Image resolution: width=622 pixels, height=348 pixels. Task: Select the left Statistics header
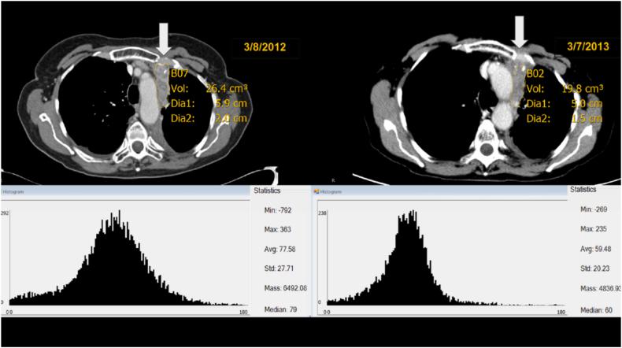click(x=272, y=191)
